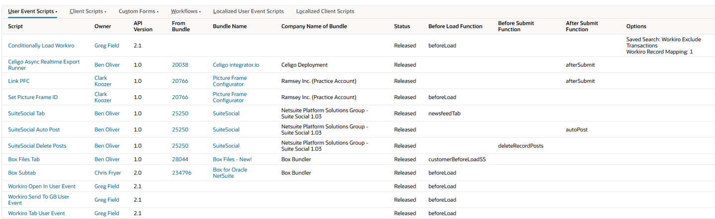Viewport: 715px width, 219px height.
Task: Switch to the Client Scripts tab
Action: click(x=87, y=11)
